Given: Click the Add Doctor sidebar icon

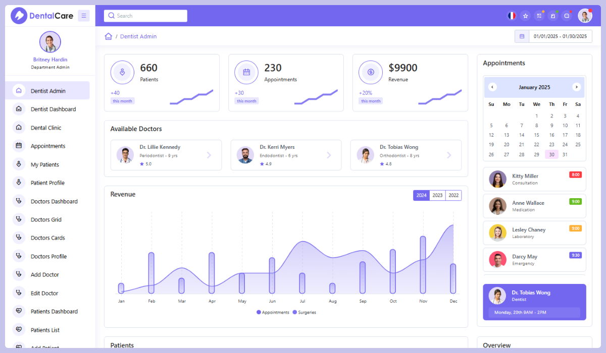Looking at the screenshot, I should click(x=19, y=274).
